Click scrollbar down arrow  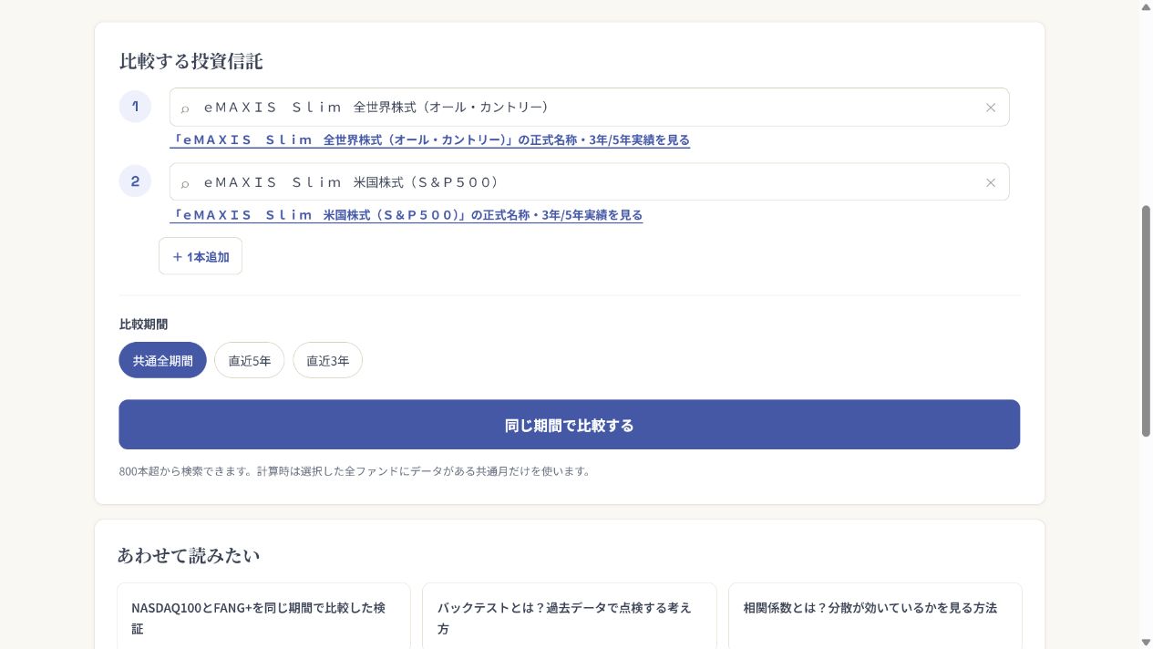click(1146, 643)
